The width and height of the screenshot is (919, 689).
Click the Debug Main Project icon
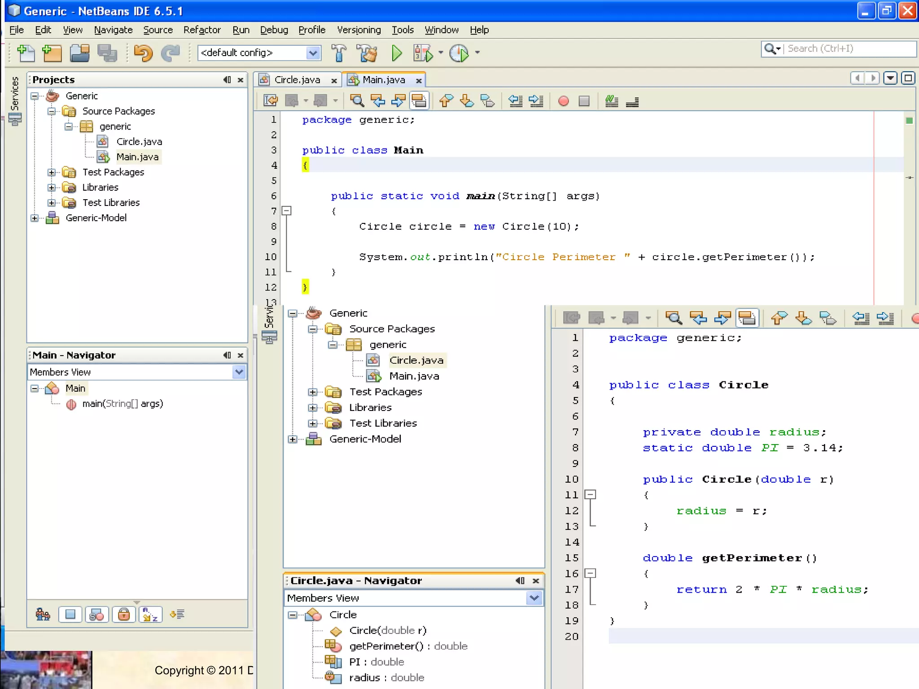[423, 53]
